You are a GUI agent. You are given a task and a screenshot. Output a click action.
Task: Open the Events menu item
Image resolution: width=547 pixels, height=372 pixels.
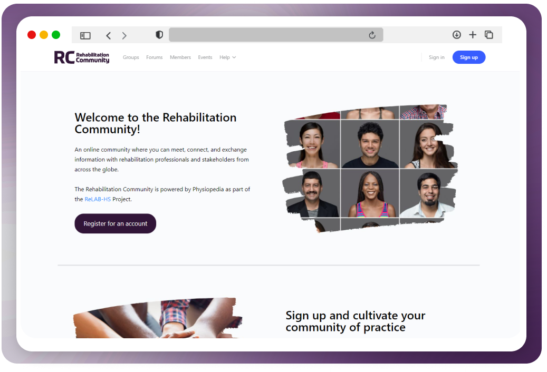point(205,57)
